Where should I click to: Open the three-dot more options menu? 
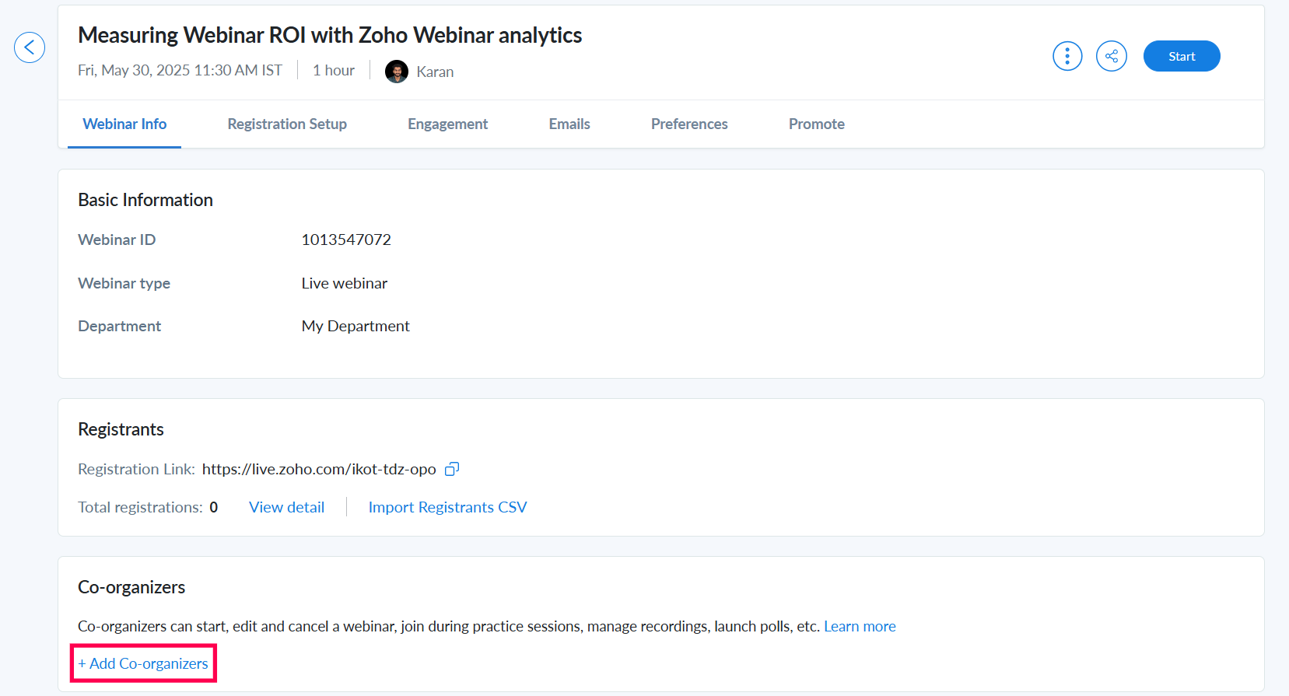pos(1067,56)
